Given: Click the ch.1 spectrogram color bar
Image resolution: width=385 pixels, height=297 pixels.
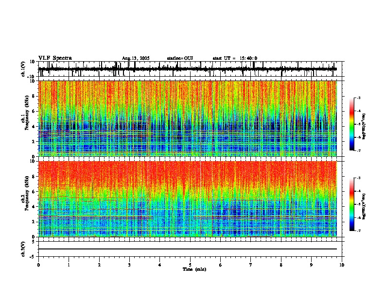Looking at the screenshot, I should [x=352, y=124].
